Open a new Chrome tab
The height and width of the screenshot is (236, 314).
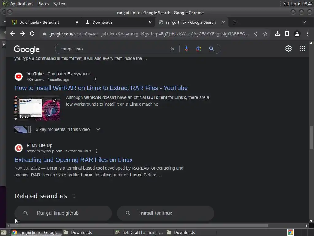click(235, 22)
